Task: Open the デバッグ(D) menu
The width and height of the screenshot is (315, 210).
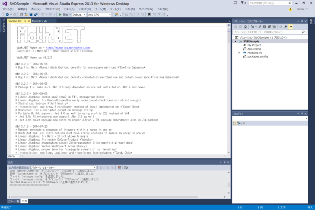Action: (x=85, y=9)
